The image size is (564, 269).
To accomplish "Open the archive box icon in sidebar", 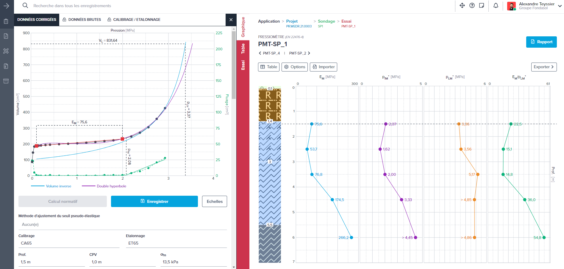I will [x=6, y=81].
